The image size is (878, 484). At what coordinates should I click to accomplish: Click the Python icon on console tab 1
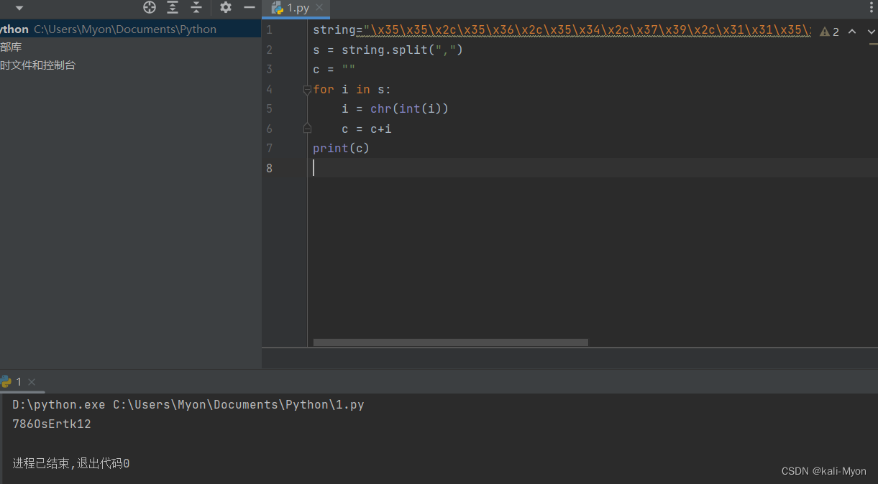(7, 381)
